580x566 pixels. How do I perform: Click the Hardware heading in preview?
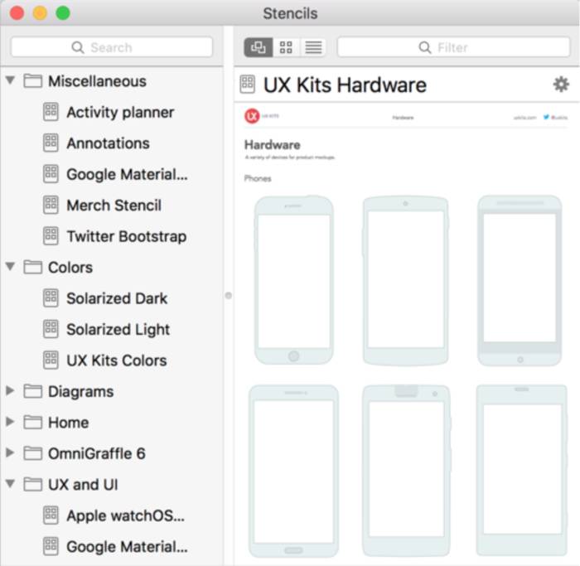point(273,145)
